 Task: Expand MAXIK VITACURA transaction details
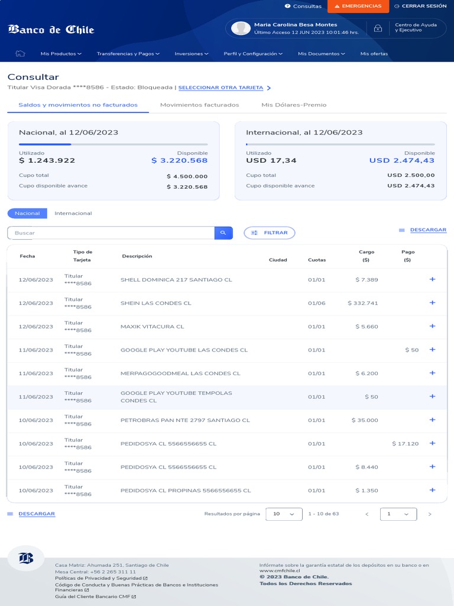(432, 326)
